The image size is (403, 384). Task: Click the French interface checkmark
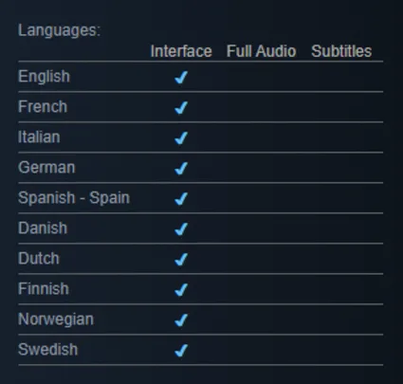181,107
